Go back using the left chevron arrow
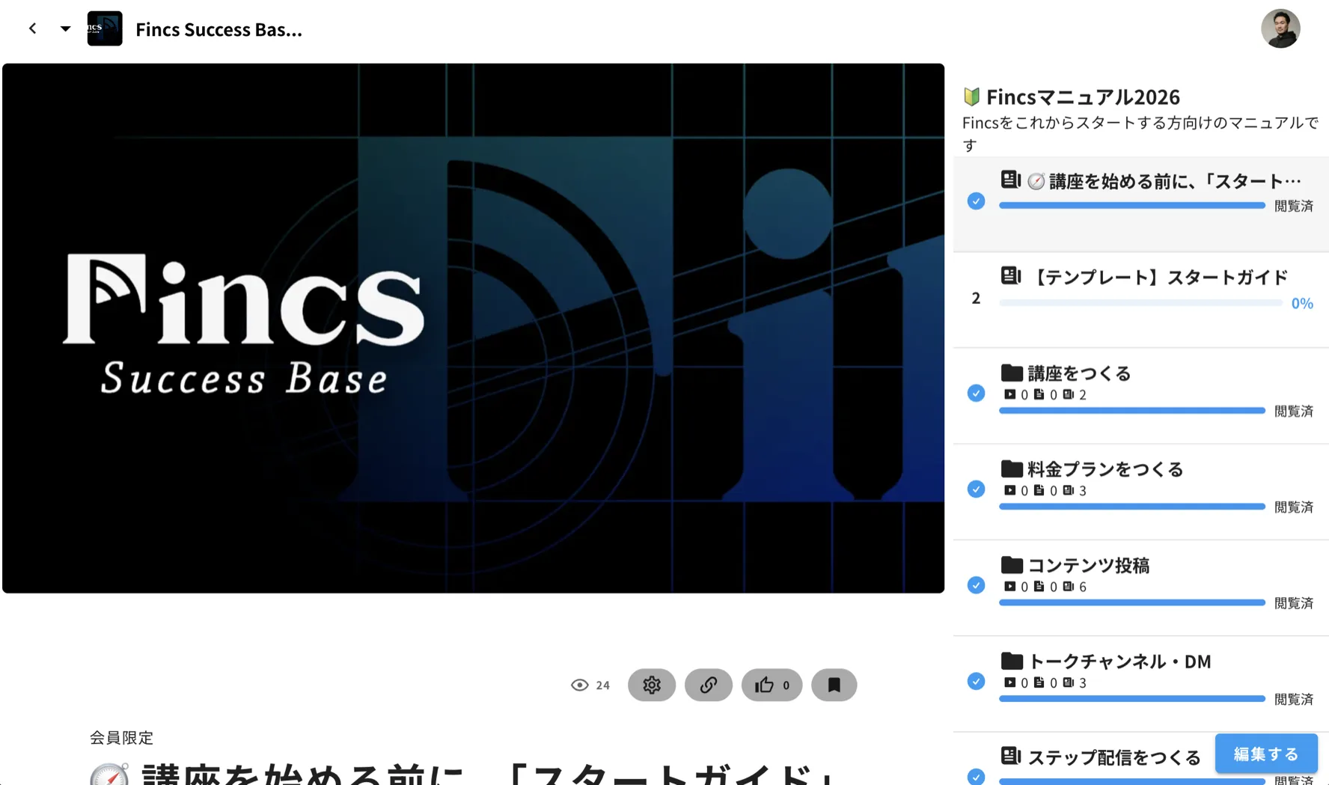Screen dimensions: 1329x785 point(33,28)
